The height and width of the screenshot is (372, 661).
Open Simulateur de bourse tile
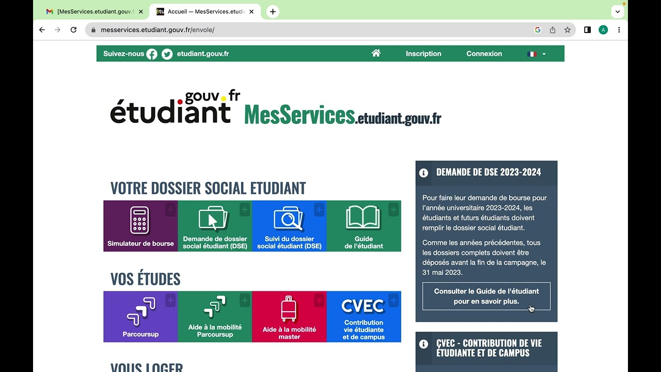coord(140,226)
